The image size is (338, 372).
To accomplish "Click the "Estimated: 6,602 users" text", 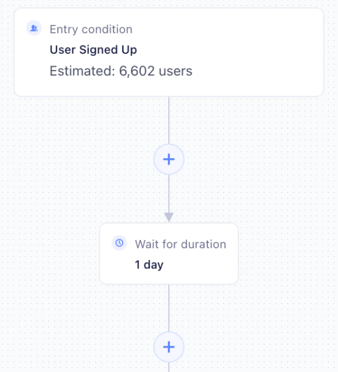I will (x=121, y=71).
